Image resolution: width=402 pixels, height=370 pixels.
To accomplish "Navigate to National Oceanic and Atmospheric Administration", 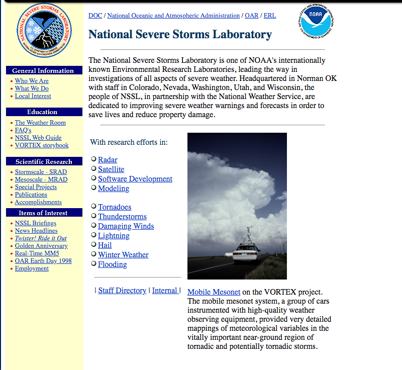I will click(173, 16).
